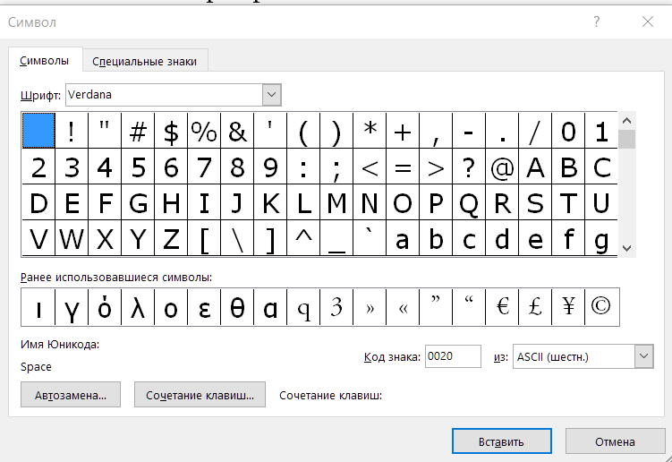Select the closing parenthesis ) symbol
The height and width of the screenshot is (462, 672).
tap(336, 131)
